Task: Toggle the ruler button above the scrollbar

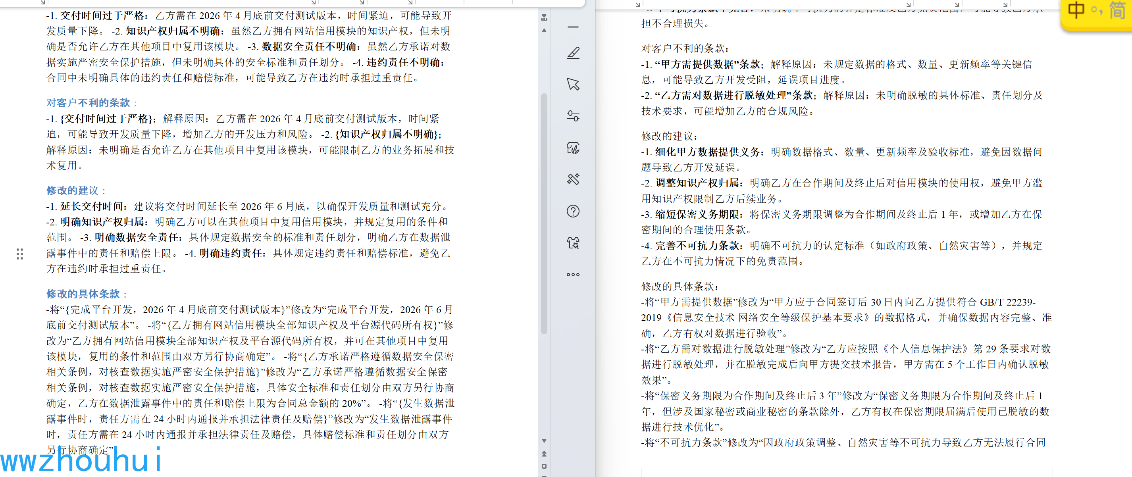Action: tap(544, 17)
